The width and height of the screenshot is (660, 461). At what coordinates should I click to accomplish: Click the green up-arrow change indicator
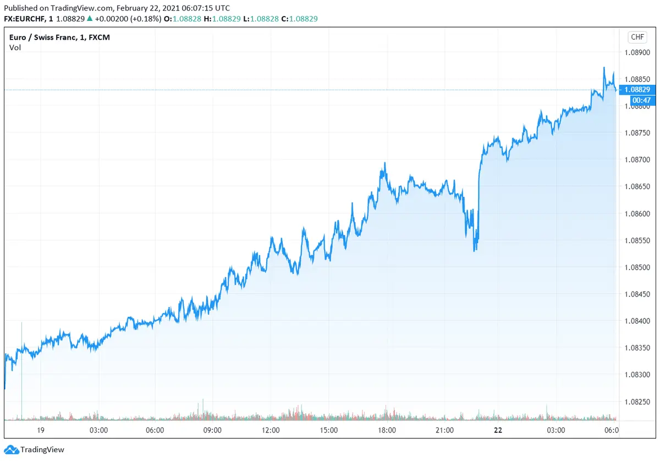[90, 19]
